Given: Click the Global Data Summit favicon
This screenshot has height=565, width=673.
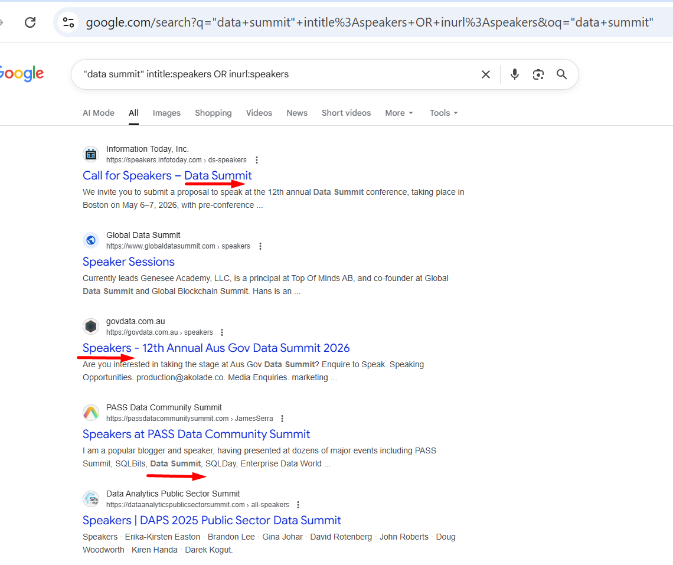Looking at the screenshot, I should [x=91, y=240].
